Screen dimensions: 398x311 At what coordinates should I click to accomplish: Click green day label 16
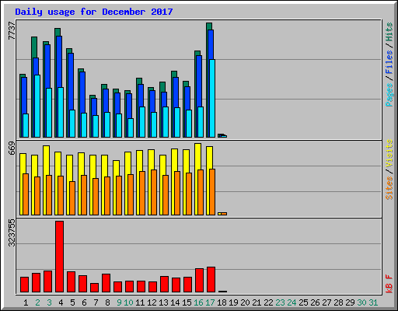198,302
